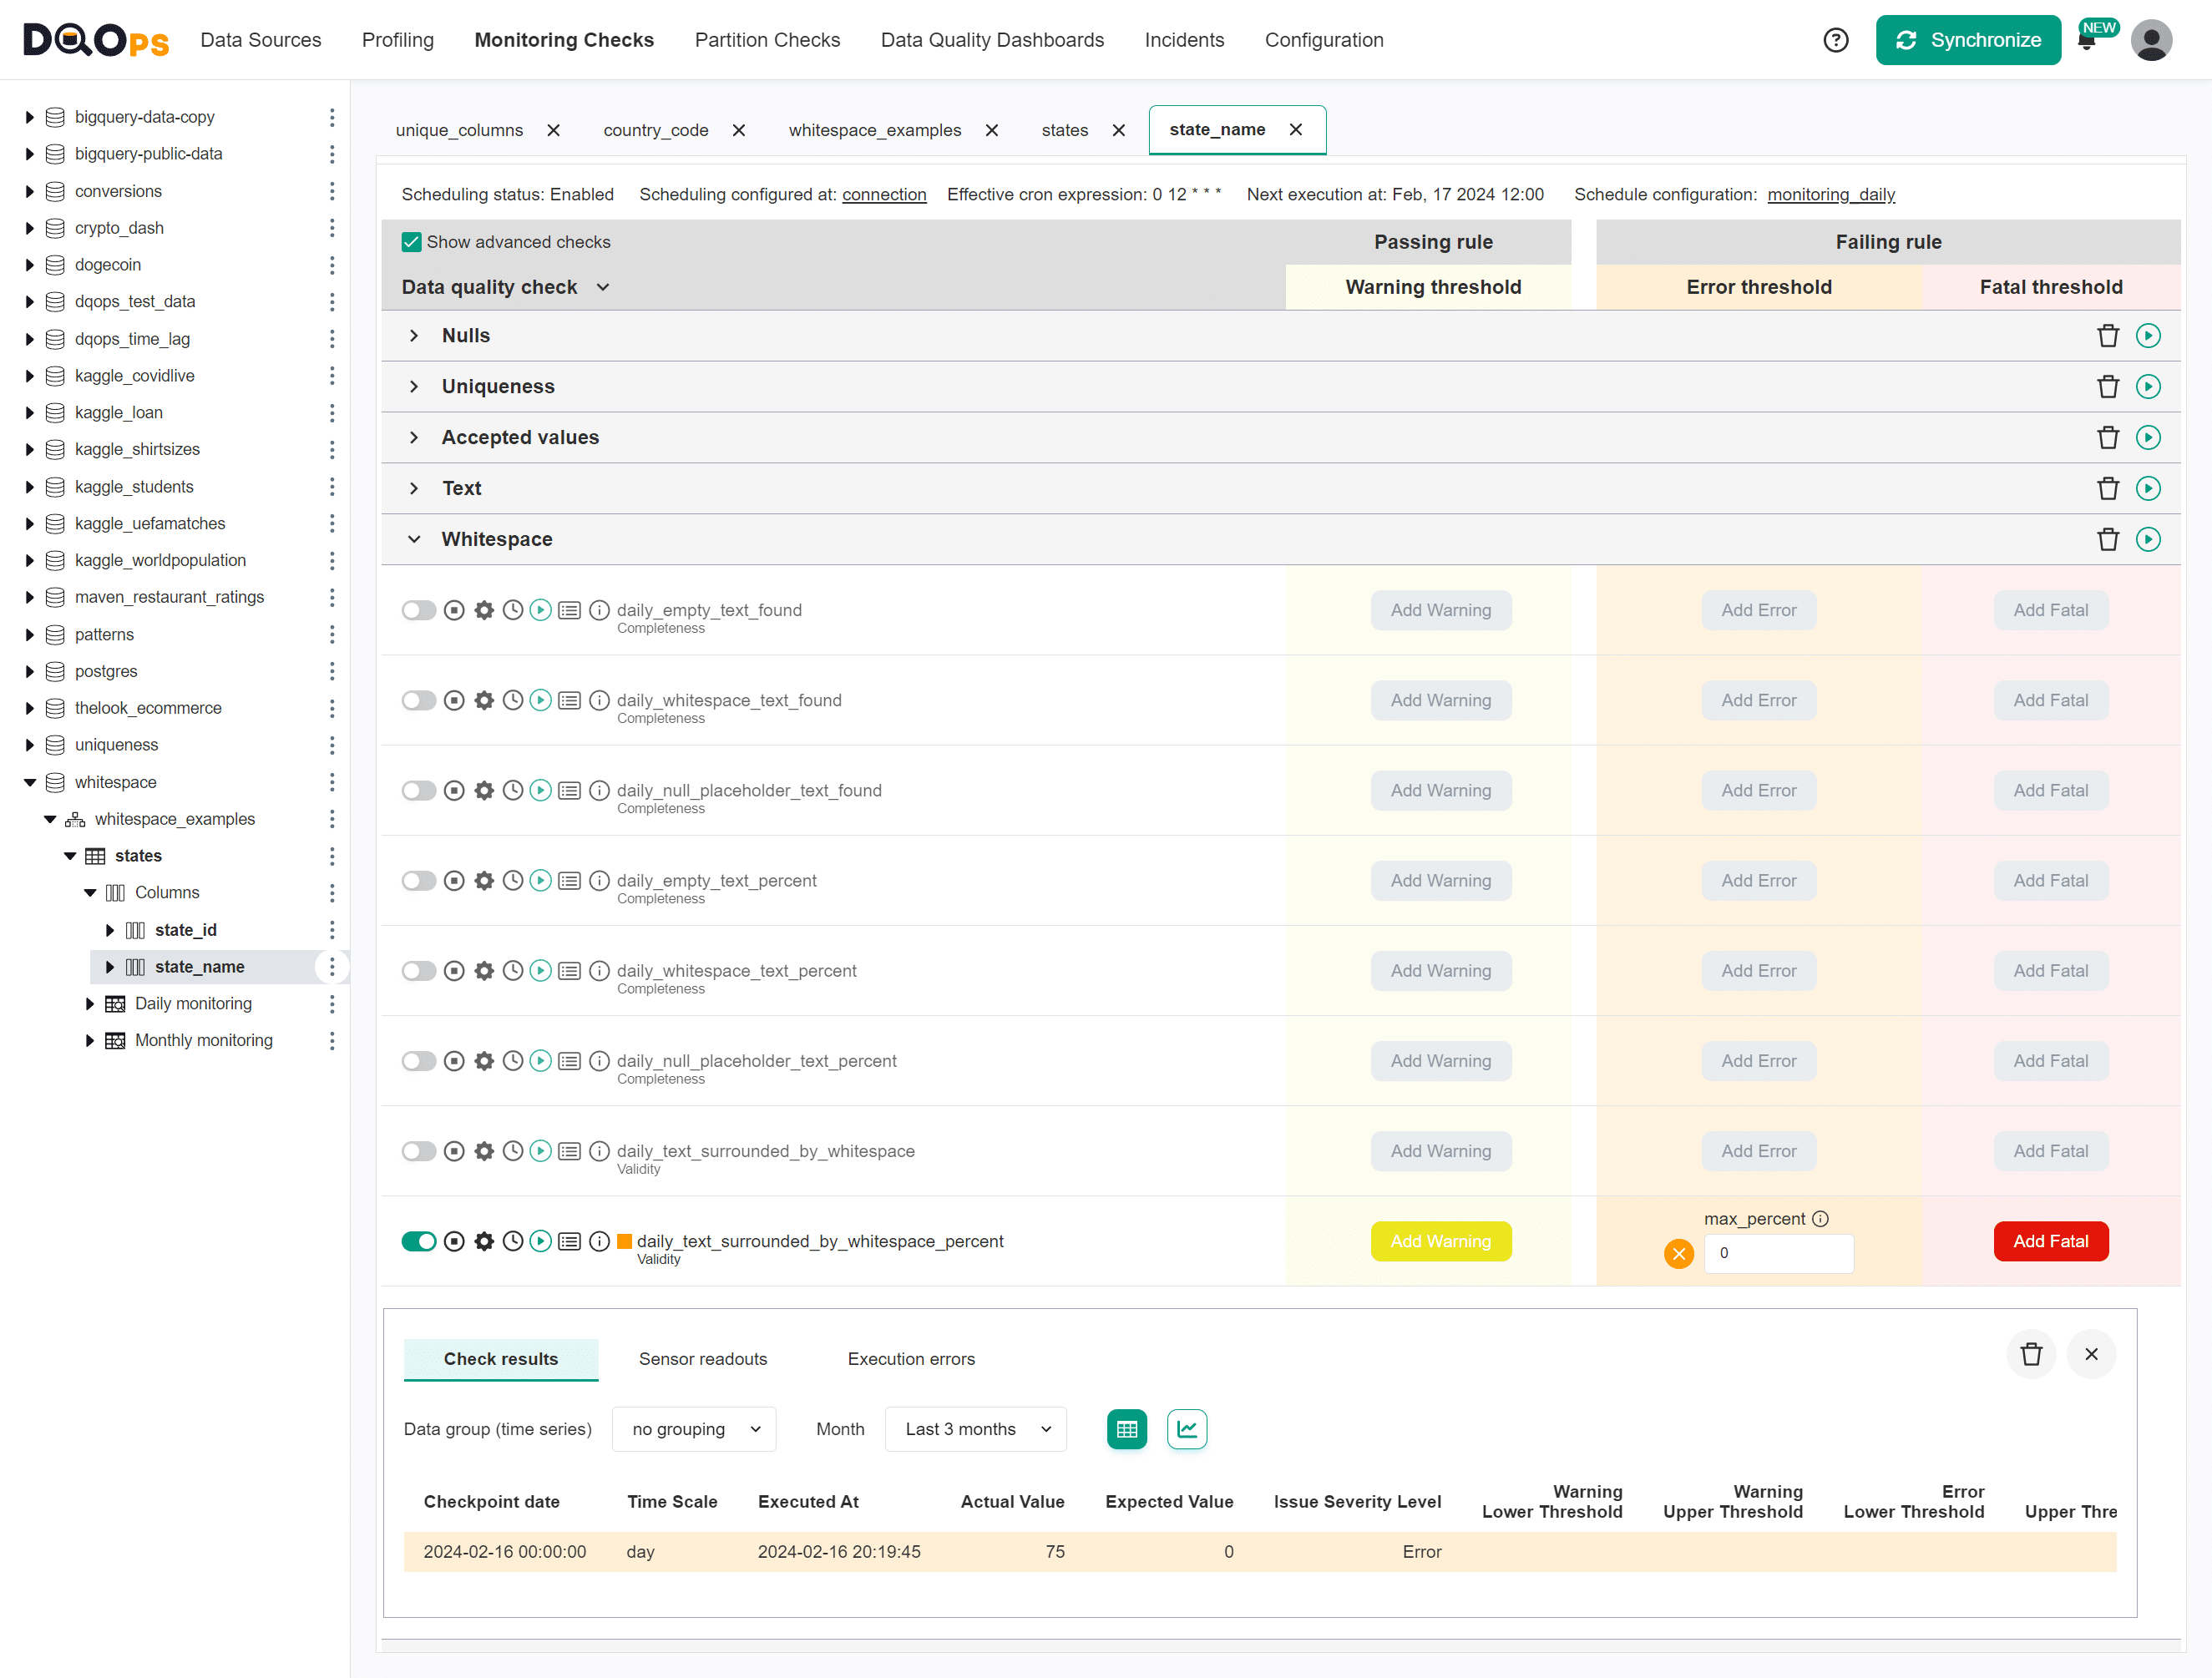
Task: Disable the daily_text_surrounded_by_whitespace_percent check
Action: click(x=418, y=1241)
